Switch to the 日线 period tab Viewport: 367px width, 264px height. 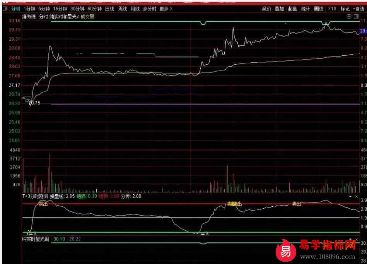pyautogui.click(x=109, y=9)
